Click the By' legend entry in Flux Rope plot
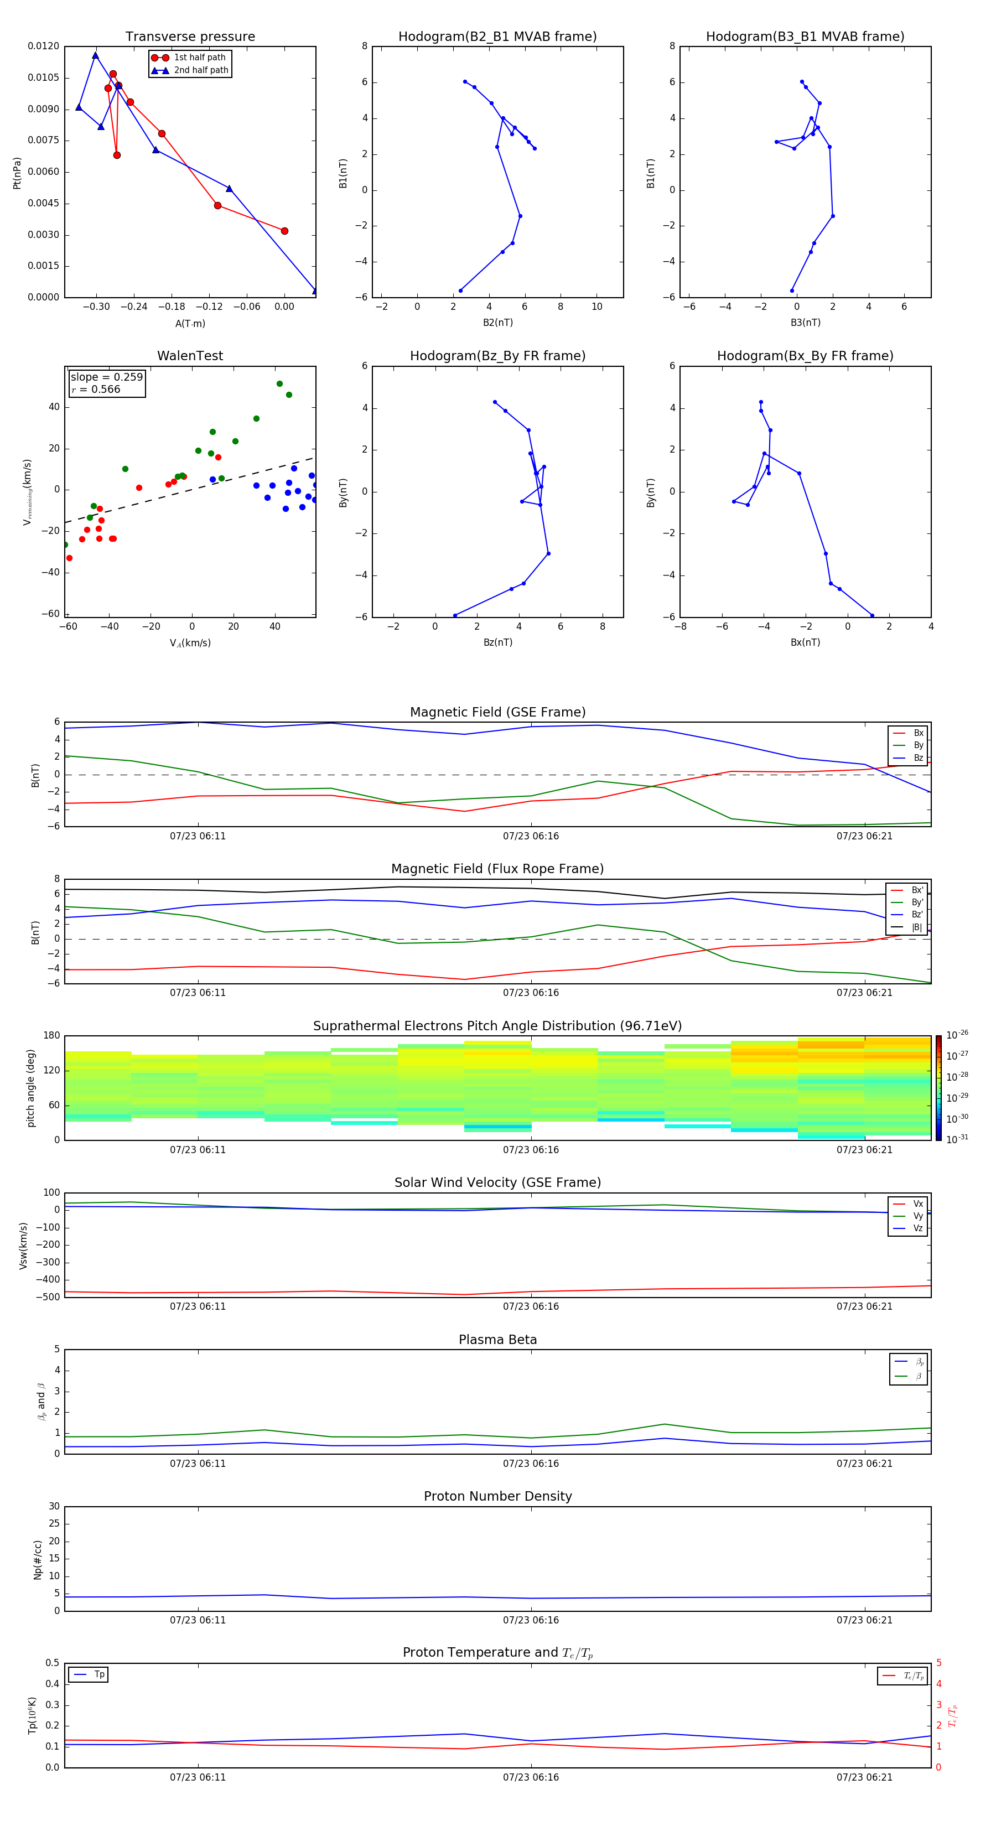This screenshot has width=996, height=1826. coord(907,902)
